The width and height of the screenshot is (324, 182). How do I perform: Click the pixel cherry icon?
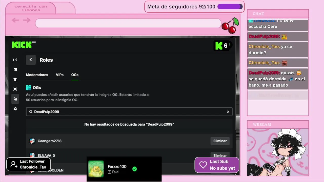(230, 25)
